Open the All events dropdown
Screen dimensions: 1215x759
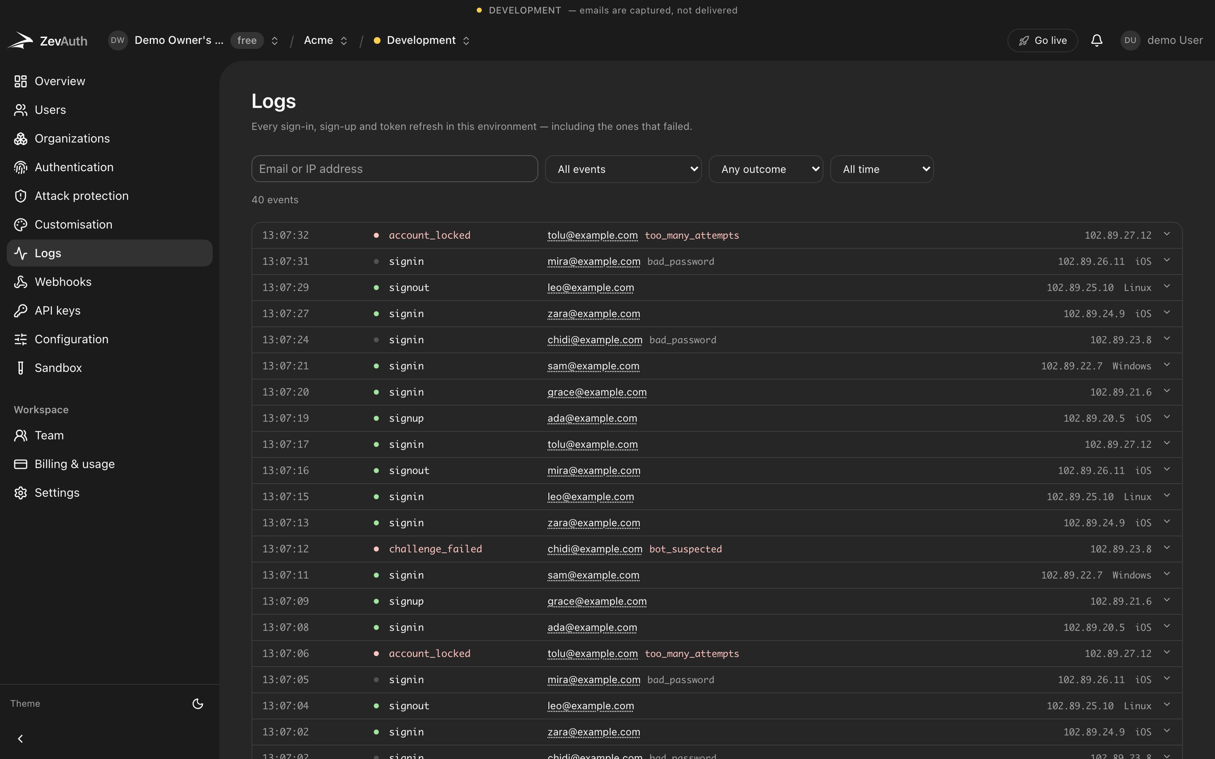coord(623,169)
